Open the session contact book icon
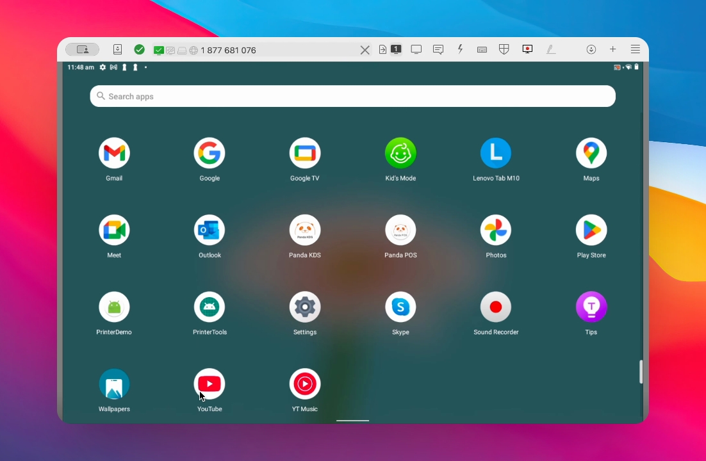Viewport: 706px width, 461px height. (117, 49)
